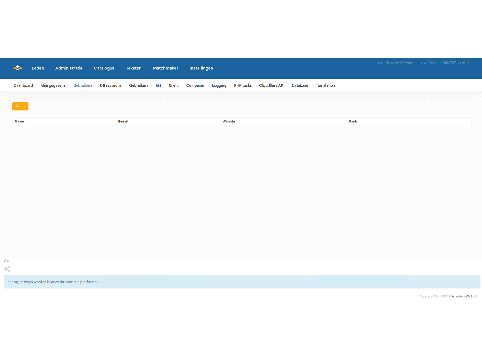Select the Teksten menu item
This screenshot has width=482, height=361.
pos(133,68)
